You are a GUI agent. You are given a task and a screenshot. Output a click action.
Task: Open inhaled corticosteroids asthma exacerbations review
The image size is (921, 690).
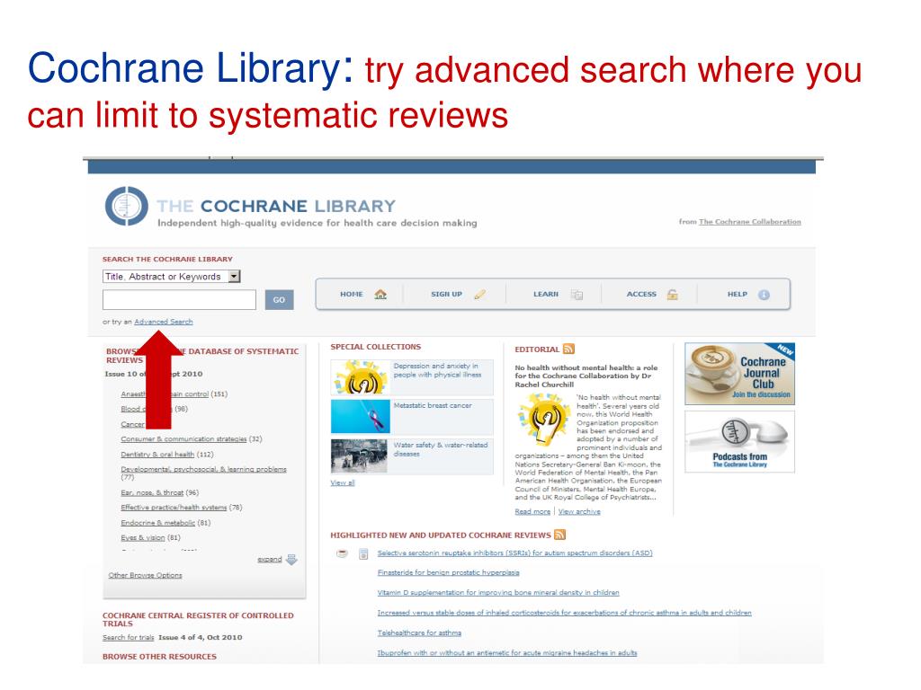pyautogui.click(x=565, y=613)
